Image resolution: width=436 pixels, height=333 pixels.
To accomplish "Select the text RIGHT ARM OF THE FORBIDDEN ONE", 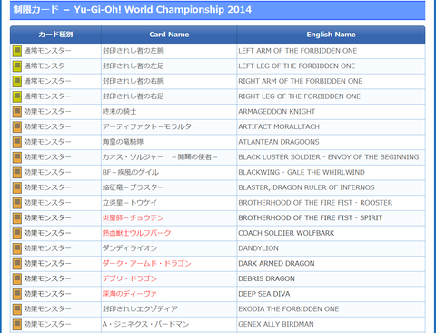I will coord(301,81).
